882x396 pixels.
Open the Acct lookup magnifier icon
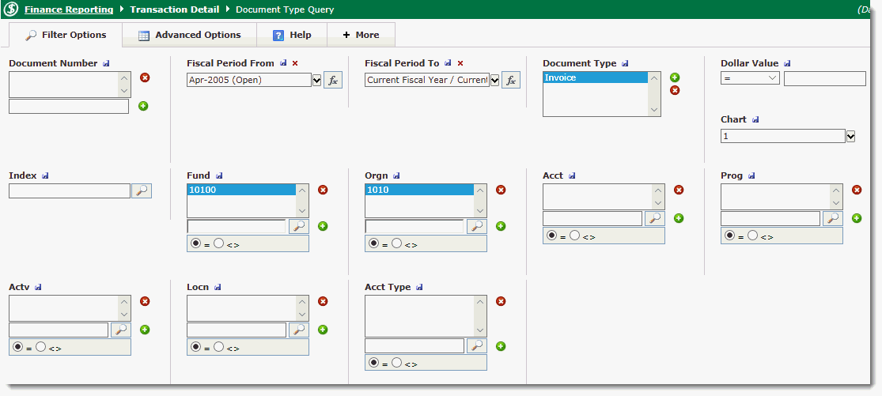tap(655, 218)
